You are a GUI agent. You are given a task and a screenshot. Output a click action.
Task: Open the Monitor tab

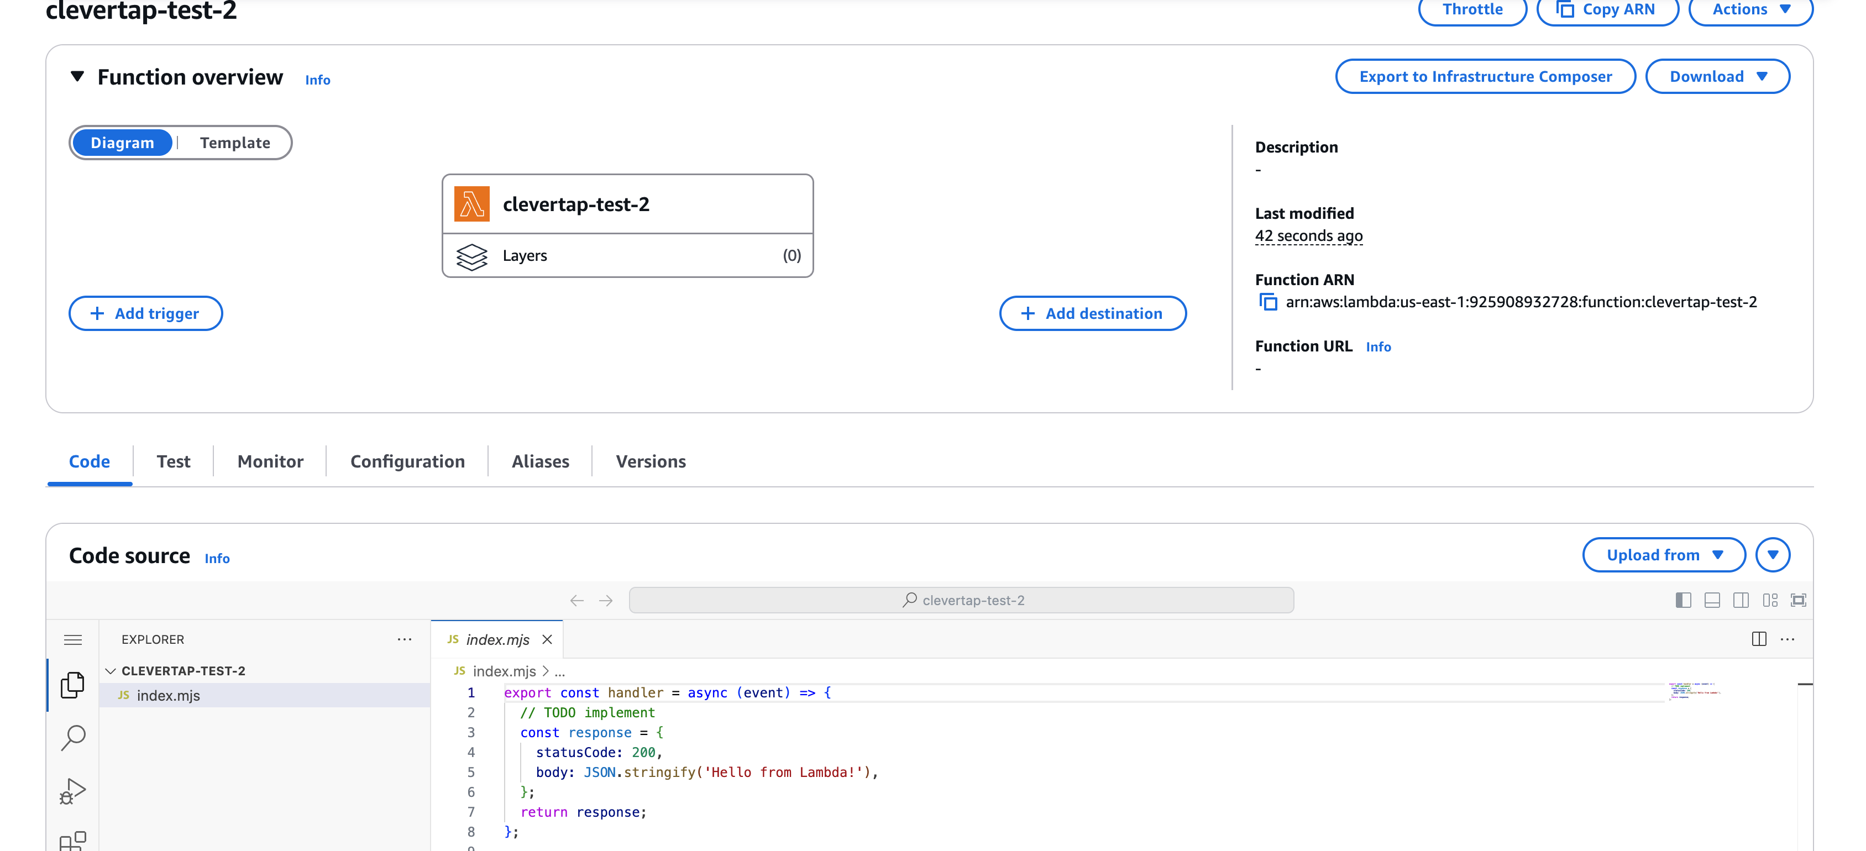[x=270, y=461]
